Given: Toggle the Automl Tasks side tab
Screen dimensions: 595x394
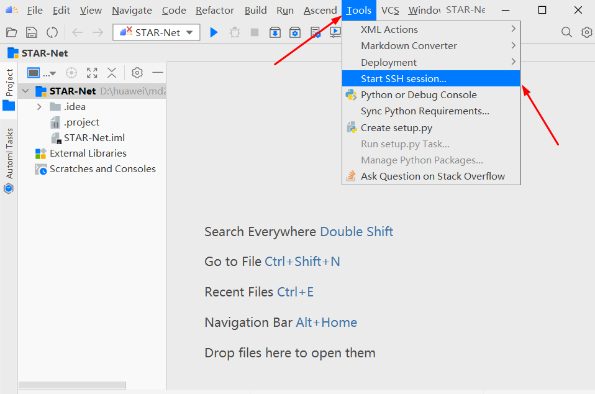Looking at the screenshot, I should [x=9, y=161].
